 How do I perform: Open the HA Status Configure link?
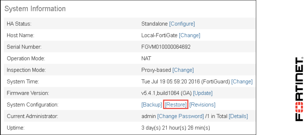pyautogui.click(x=182, y=24)
